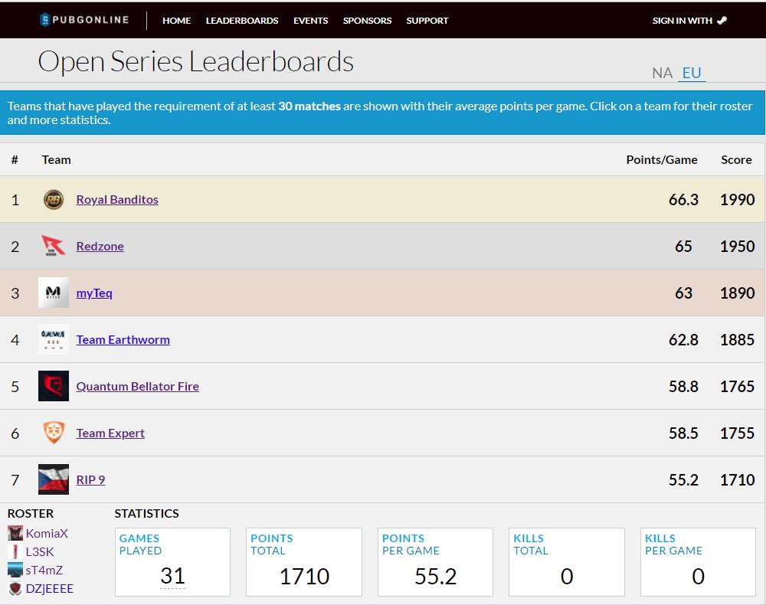Open KomiaX's player profile link
766x605 pixels.
(47, 533)
